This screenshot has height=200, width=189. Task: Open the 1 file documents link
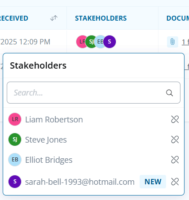click(x=185, y=42)
